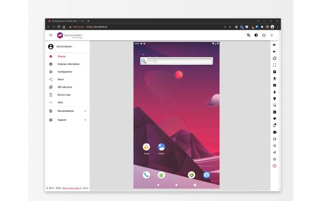Open the battery widget in right toolbar
Viewport: 322px width, 201px height.
pyautogui.click(x=275, y=92)
